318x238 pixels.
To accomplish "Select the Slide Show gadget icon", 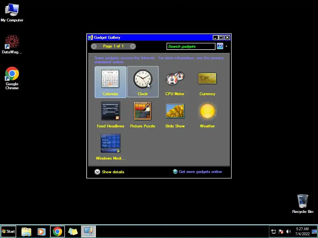I will 175,111.
